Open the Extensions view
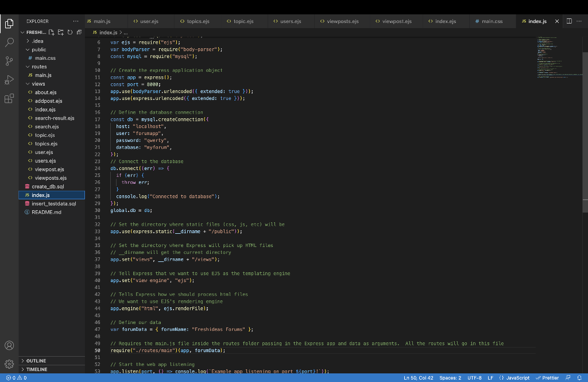 pos(9,98)
